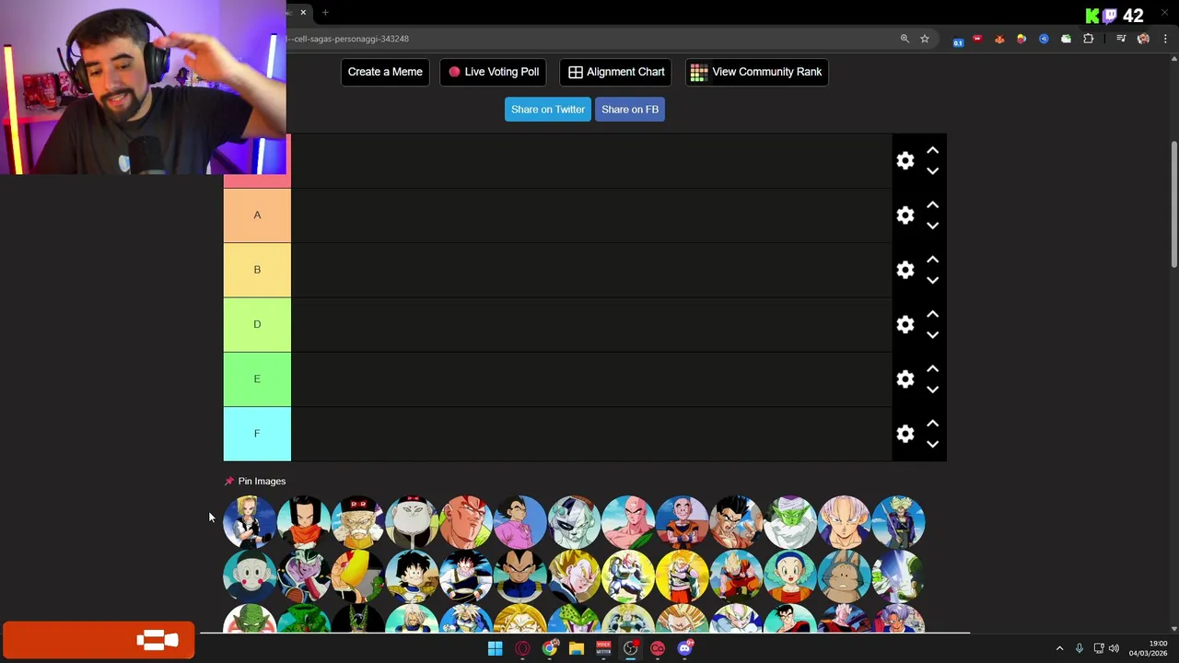Pick the Vegeta in armor character image
Image resolution: width=1179 pixels, height=663 pixels.
519,576
